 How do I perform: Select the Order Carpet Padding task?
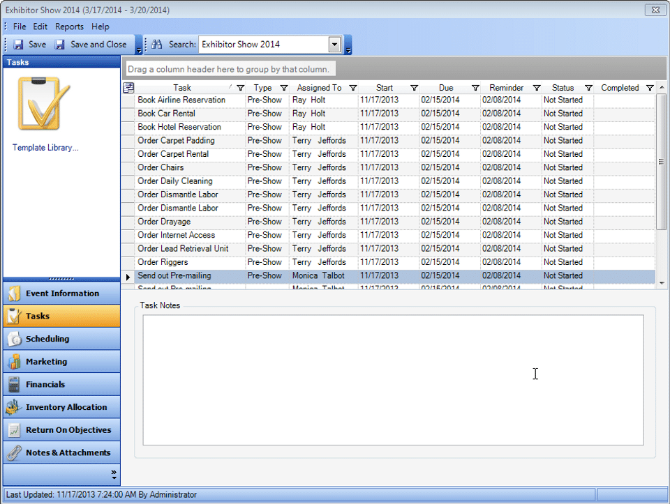pyautogui.click(x=388, y=140)
